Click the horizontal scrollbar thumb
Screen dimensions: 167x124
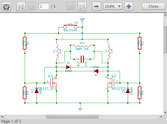click(x=72, y=117)
